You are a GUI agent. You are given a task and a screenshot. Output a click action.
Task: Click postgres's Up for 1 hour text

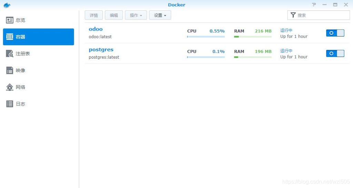pyautogui.click(x=294, y=57)
